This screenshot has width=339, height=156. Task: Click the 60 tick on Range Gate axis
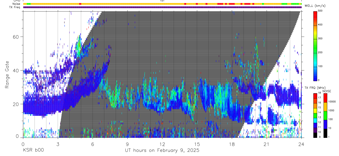click(15, 37)
